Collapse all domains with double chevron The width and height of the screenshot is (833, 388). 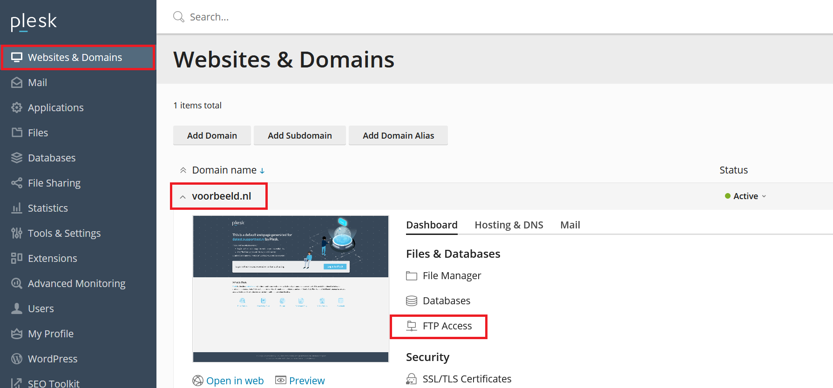(183, 170)
